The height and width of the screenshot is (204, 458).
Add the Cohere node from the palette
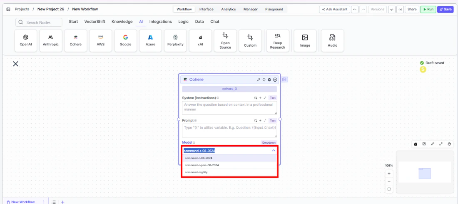tap(76, 41)
